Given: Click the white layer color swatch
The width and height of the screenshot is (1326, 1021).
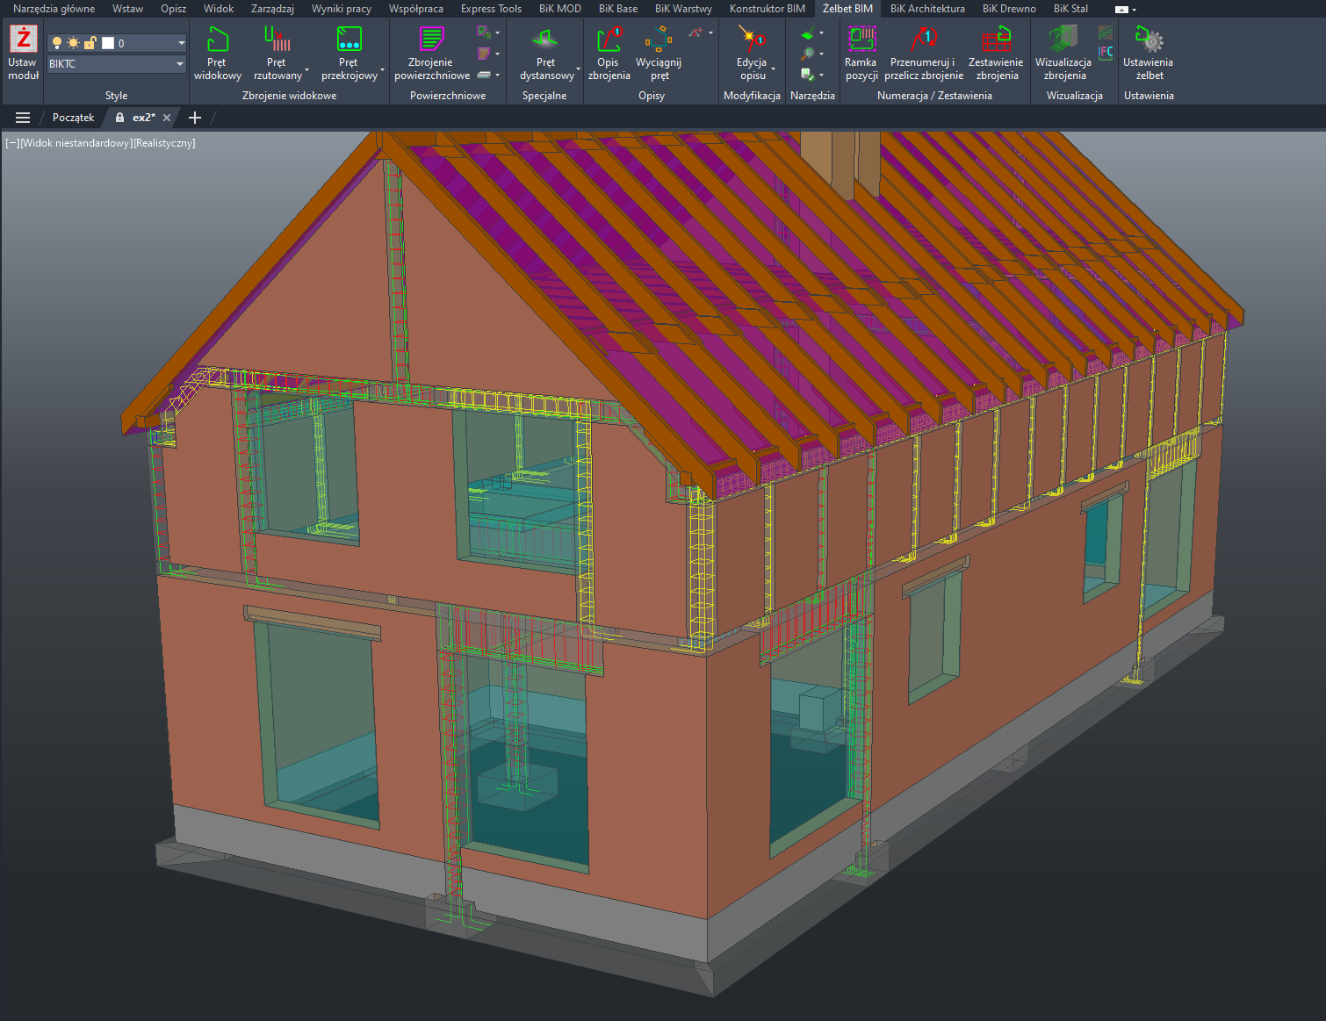Looking at the screenshot, I should tap(108, 43).
